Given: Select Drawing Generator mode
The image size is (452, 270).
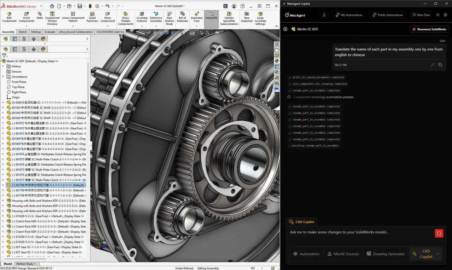Looking at the screenshot, I should pos(386,254).
